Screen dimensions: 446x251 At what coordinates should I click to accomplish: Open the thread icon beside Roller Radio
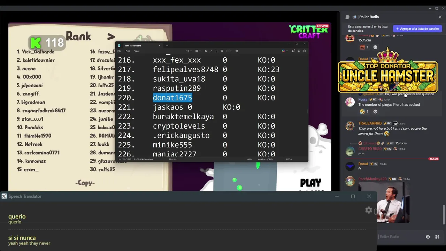[347, 17]
